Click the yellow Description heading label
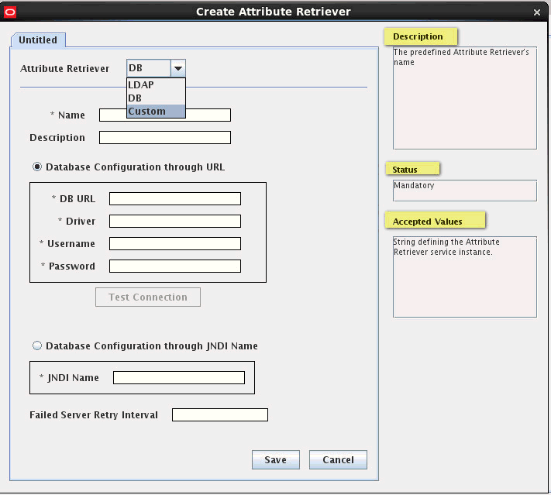 pyautogui.click(x=421, y=36)
